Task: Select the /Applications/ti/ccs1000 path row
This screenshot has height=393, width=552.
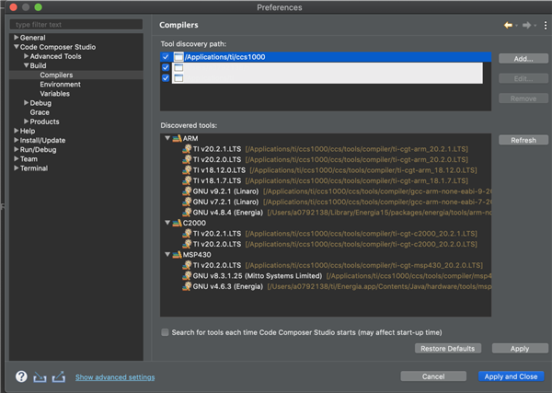Action: pyautogui.click(x=326, y=57)
